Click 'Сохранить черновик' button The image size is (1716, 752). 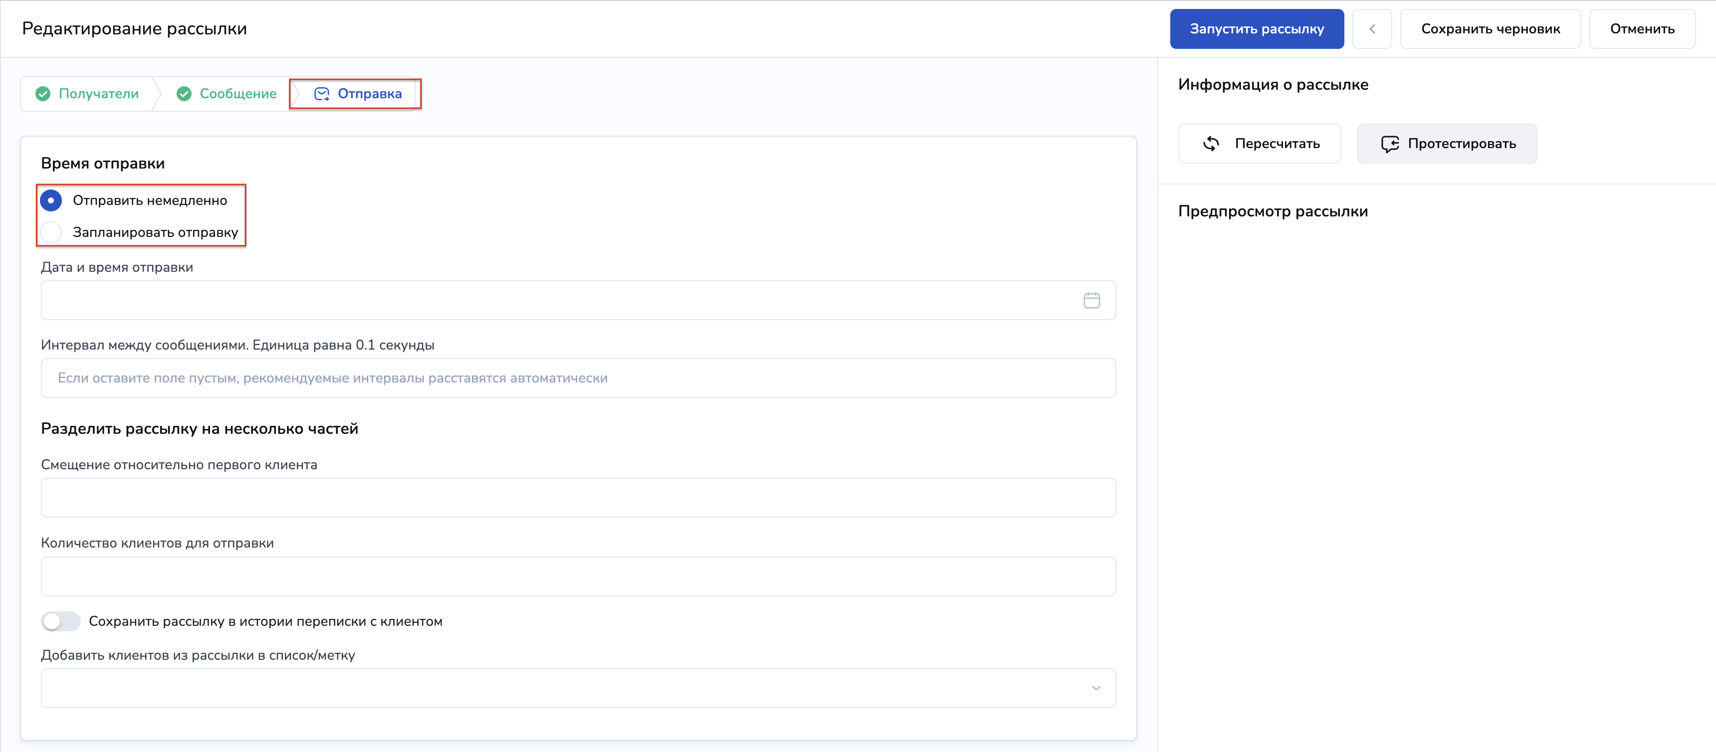[1490, 28]
